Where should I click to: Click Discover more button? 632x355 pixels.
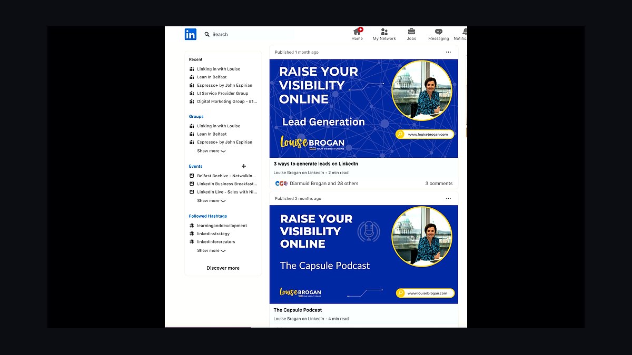click(223, 268)
